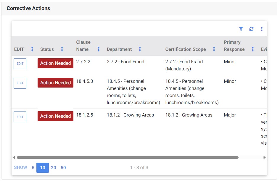Open Primary Response column options menu
This screenshot has height=181, width=280.
[252, 49]
